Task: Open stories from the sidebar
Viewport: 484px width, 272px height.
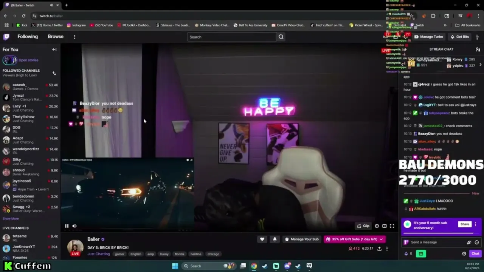Action: [x=28, y=60]
